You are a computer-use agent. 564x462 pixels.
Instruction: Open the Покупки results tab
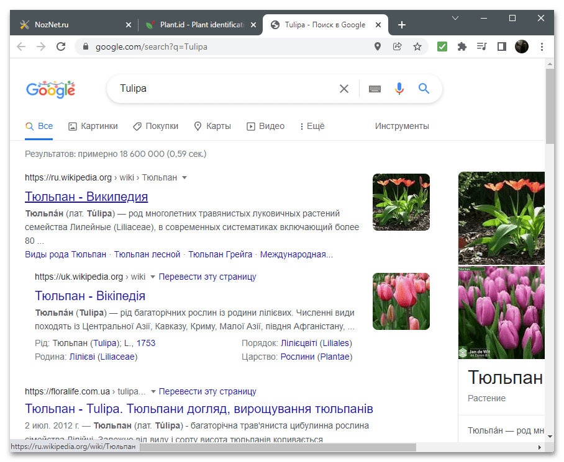(155, 127)
